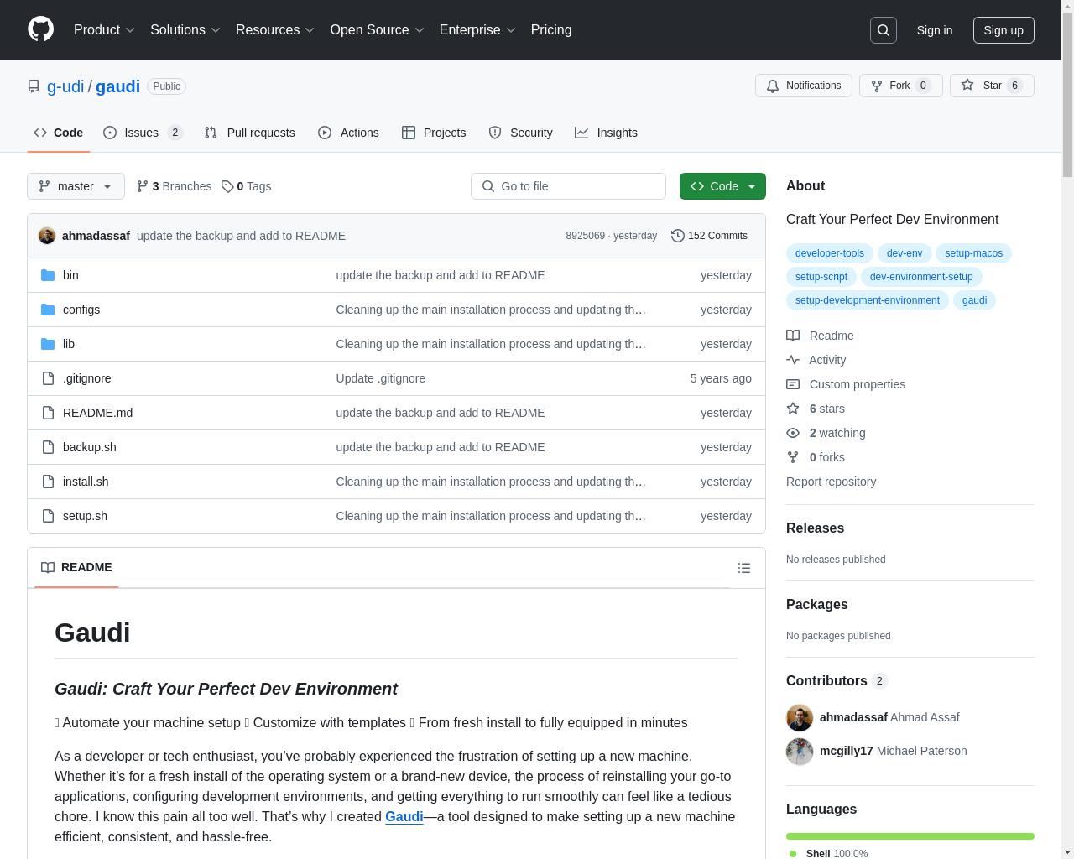
Task: Open the Releases heading link
Action: coord(815,528)
